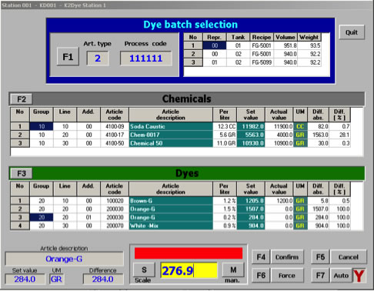The height and width of the screenshot is (291, 374).
Task: Click Dyes table Article description header
Action: click(171, 189)
